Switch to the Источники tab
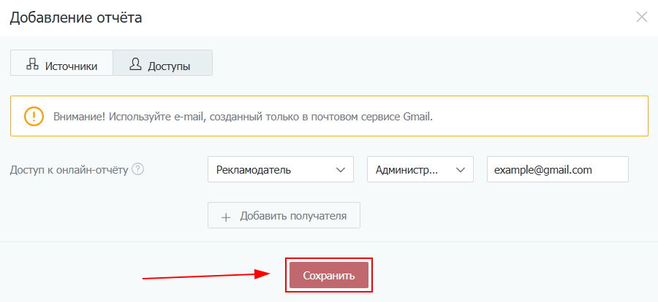 pyautogui.click(x=61, y=64)
